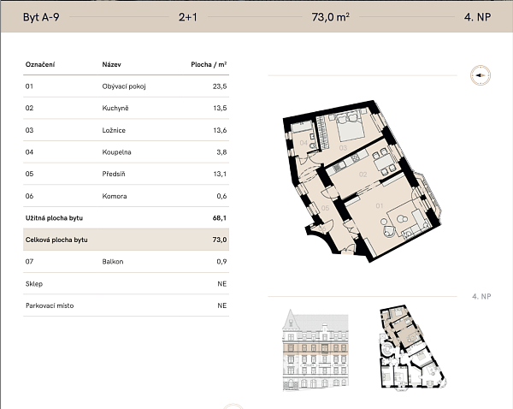Click the Komora row label

coord(114,197)
